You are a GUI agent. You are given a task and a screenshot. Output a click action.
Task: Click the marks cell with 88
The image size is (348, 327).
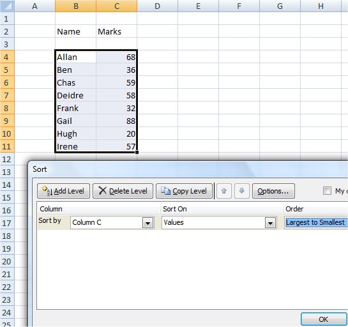point(117,121)
